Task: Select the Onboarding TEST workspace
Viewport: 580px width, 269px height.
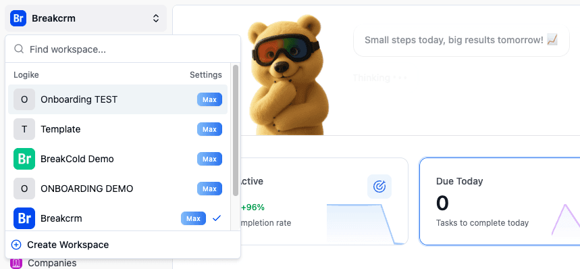Action: [x=117, y=99]
